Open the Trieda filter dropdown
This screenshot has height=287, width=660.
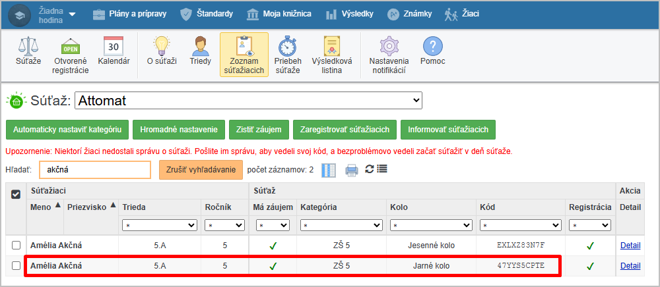(159, 225)
